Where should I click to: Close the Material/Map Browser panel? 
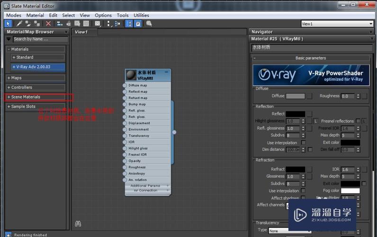pyautogui.click(x=66, y=32)
